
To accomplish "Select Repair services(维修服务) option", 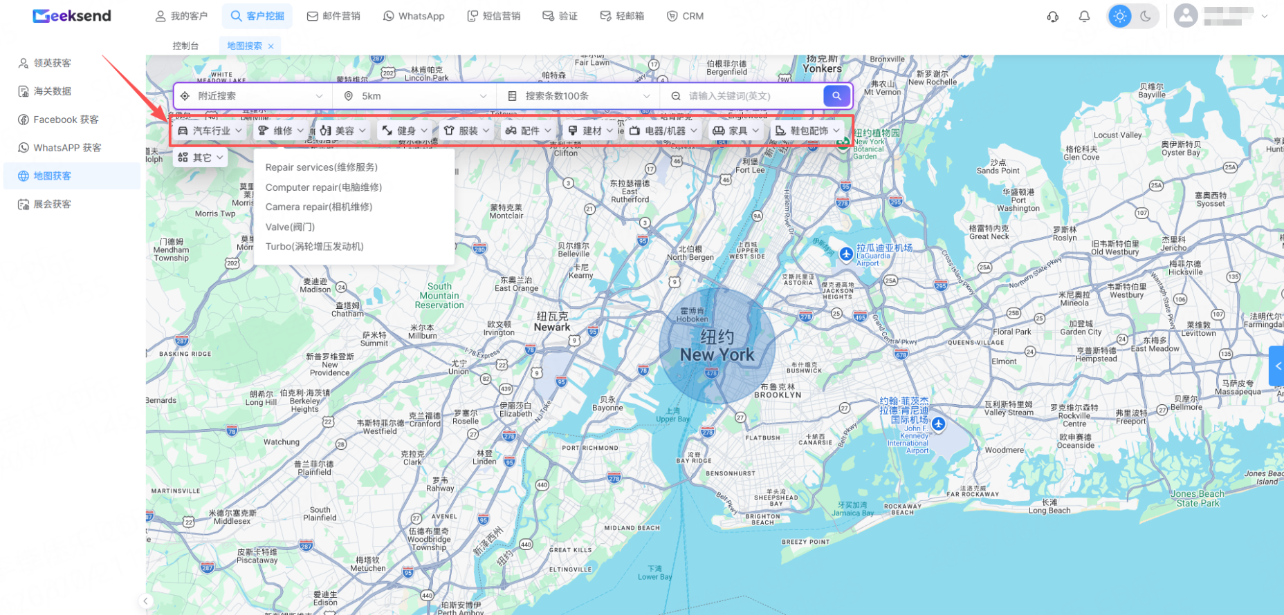I will tap(354, 167).
